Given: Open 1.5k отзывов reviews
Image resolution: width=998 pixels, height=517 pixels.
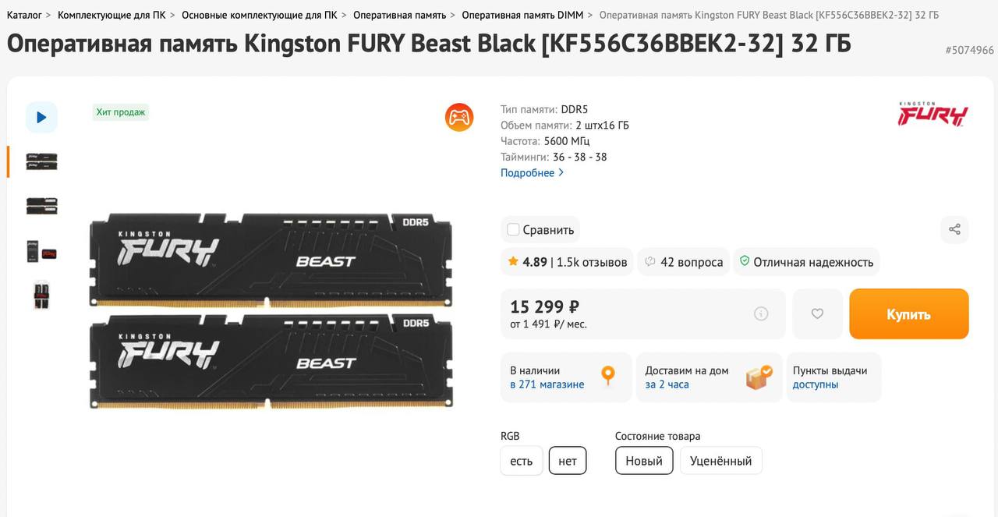Looking at the screenshot, I should [x=592, y=262].
